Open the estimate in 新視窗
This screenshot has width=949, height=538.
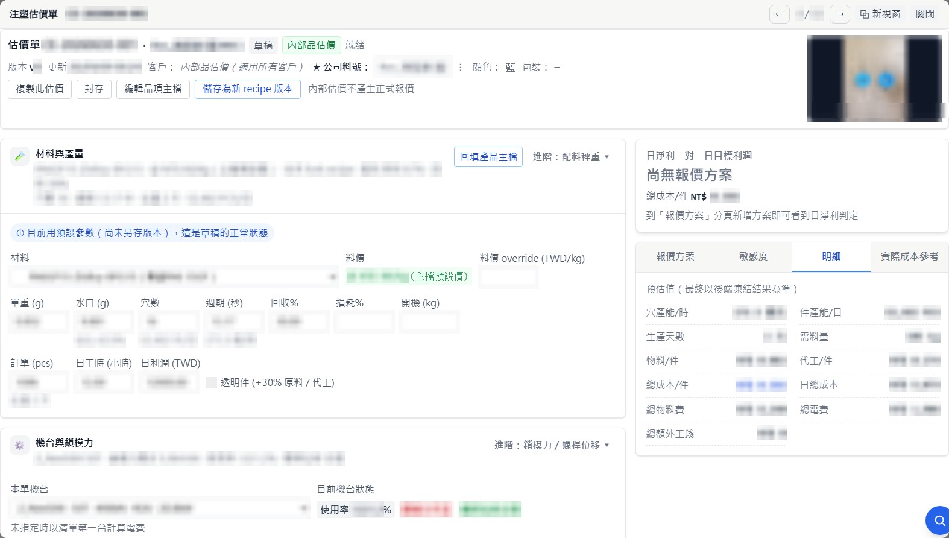(880, 14)
